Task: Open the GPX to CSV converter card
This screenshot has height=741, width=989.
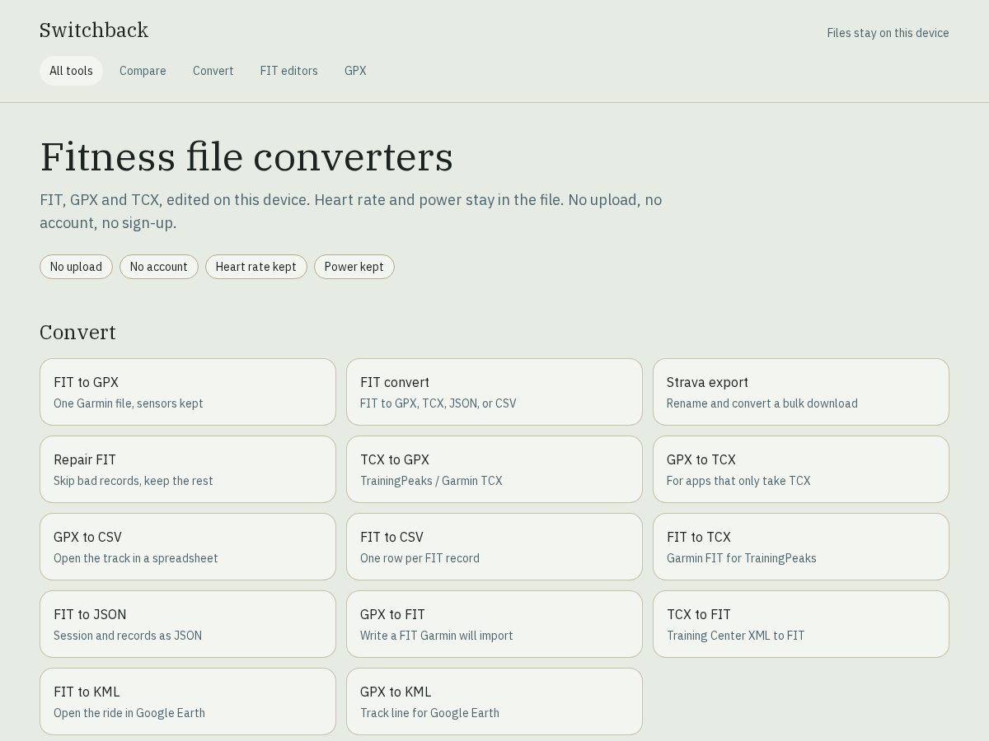Action: click(188, 547)
